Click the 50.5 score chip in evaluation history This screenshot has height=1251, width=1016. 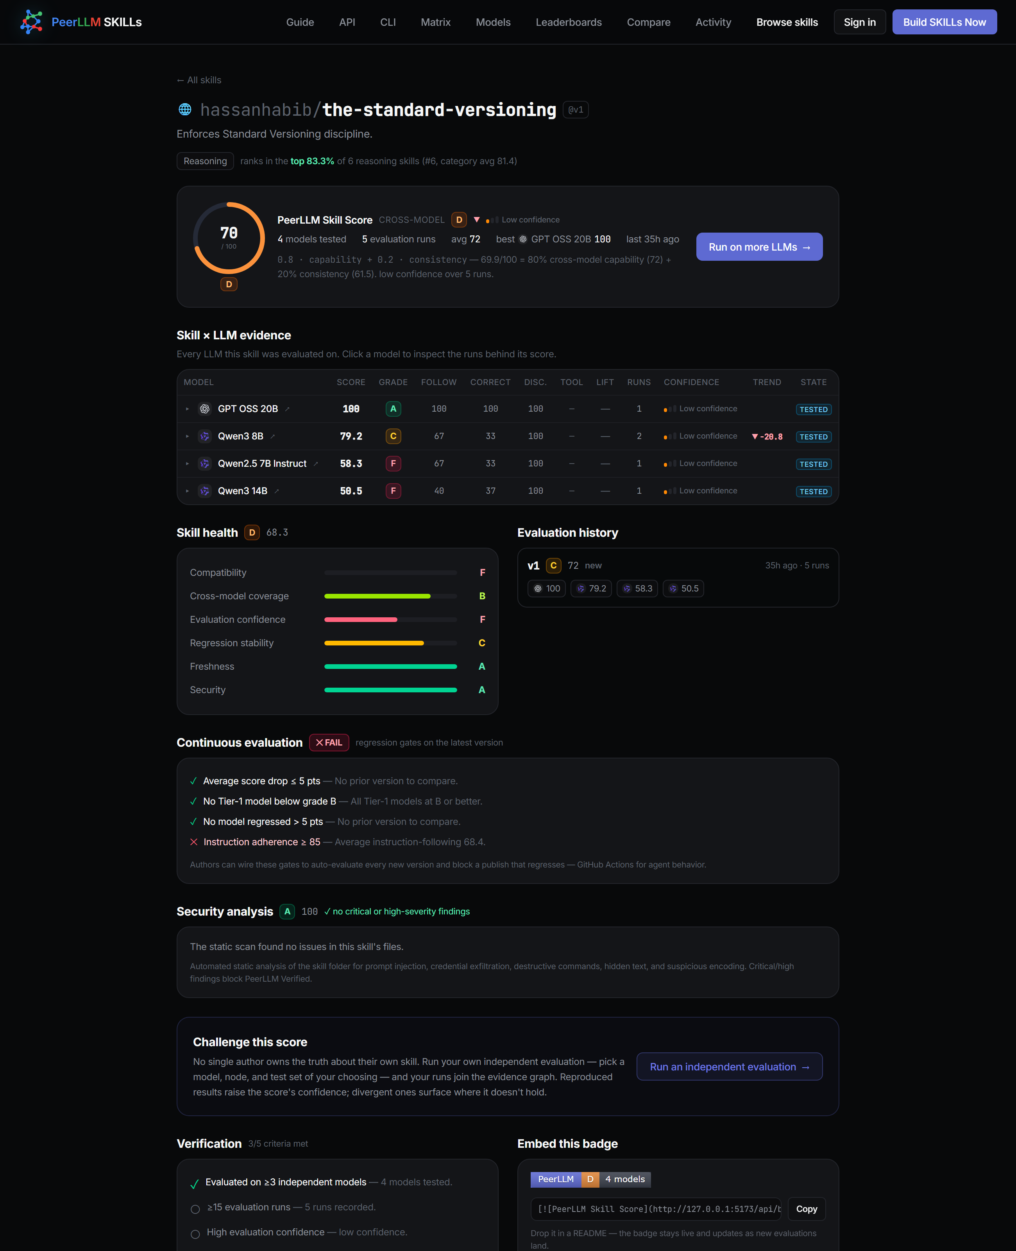(683, 588)
